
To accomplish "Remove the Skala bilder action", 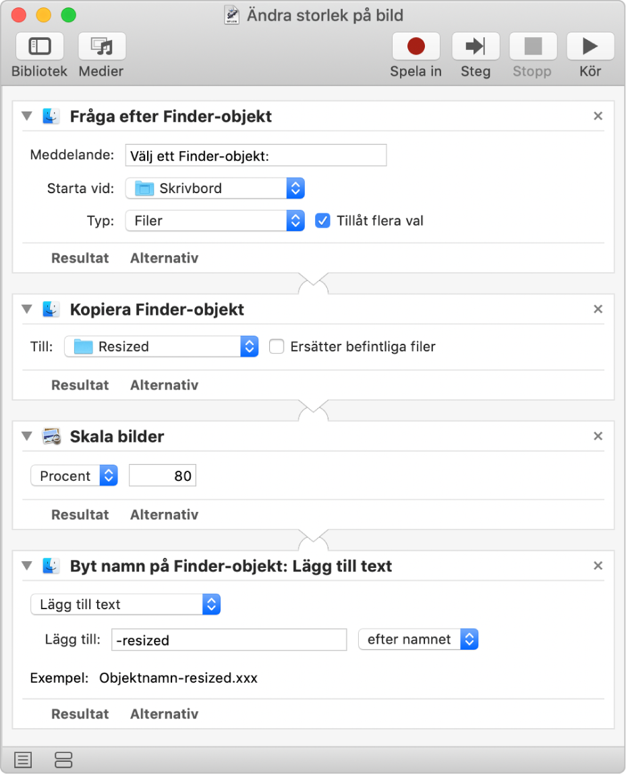I will click(x=598, y=436).
